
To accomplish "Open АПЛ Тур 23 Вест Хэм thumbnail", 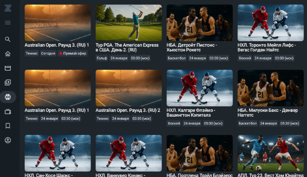I will point(271,153).
